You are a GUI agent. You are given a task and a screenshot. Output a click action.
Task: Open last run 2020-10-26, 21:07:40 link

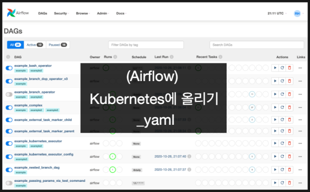pos(170,156)
